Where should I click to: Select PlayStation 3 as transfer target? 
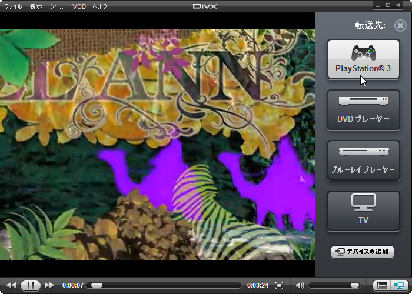tap(364, 59)
